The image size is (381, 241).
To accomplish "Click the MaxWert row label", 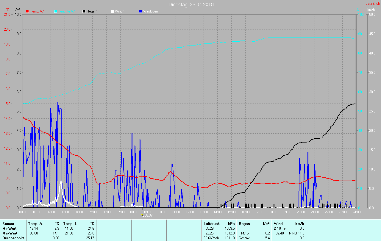I will 10,233.
